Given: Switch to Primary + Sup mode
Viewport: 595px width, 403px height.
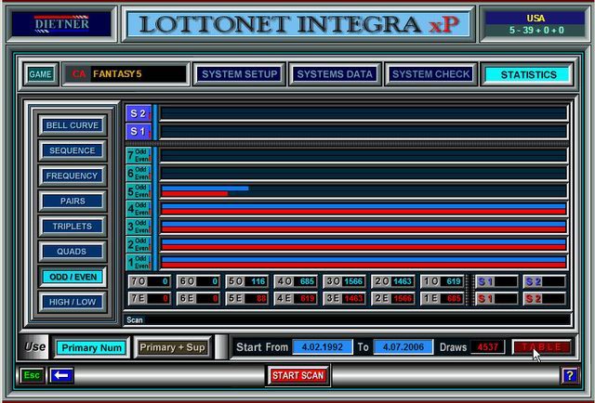Looking at the screenshot, I should tap(172, 347).
